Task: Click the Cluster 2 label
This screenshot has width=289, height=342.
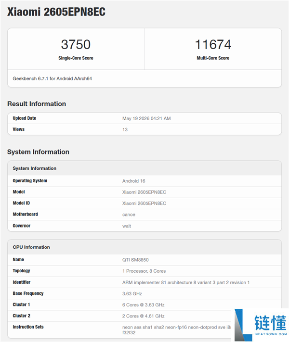Action: tap(21, 316)
